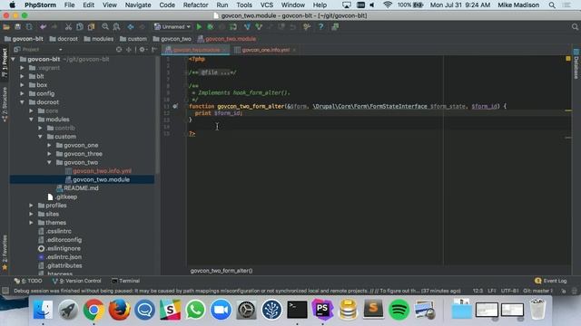Click UTF-8 encoding in status bar
Viewport: 581px width, 326px height.
click(x=509, y=291)
